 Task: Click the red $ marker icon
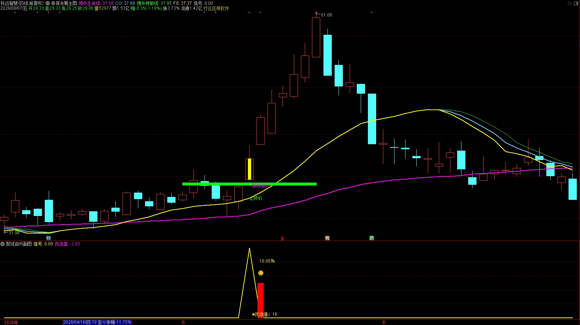(282, 239)
